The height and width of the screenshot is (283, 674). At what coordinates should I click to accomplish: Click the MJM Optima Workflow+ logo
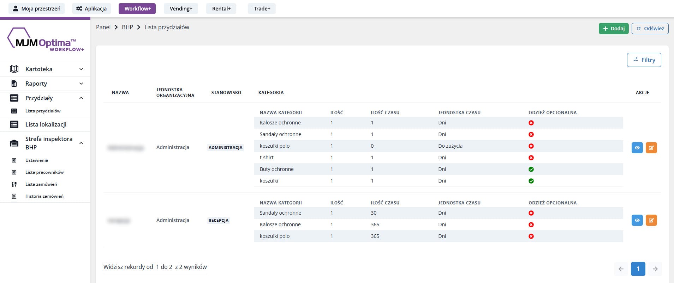pyautogui.click(x=46, y=40)
